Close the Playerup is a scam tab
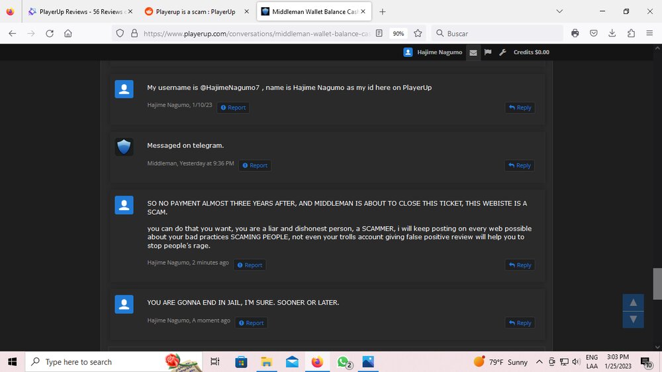This screenshot has height=372, width=662. [246, 12]
